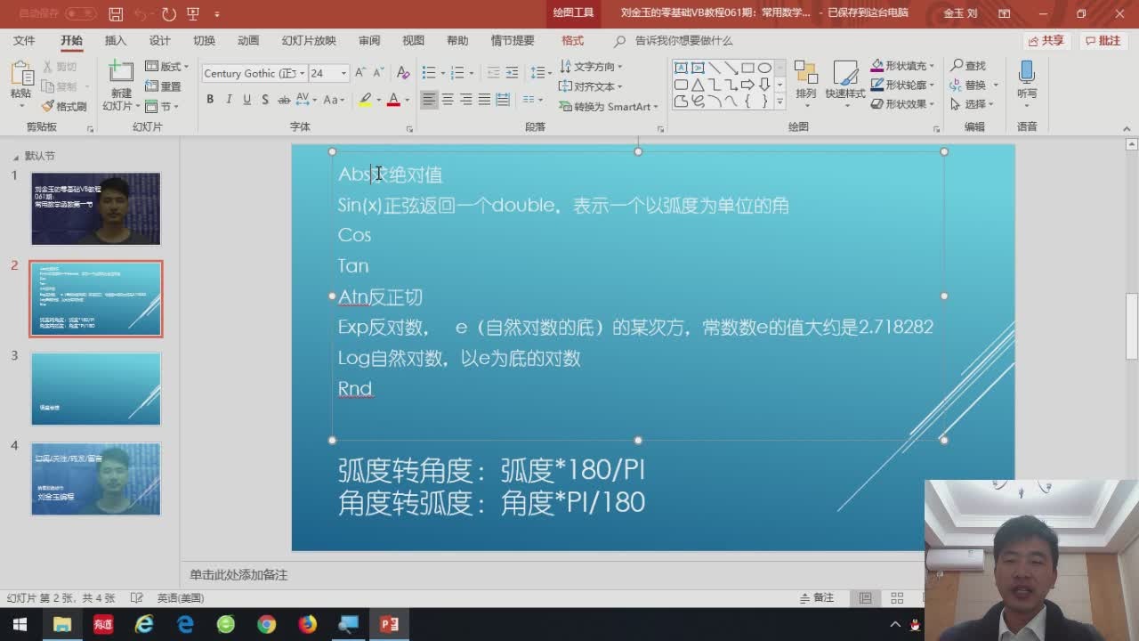
Task: Expand the Layout (版式) dropdown
Action: click(166, 67)
